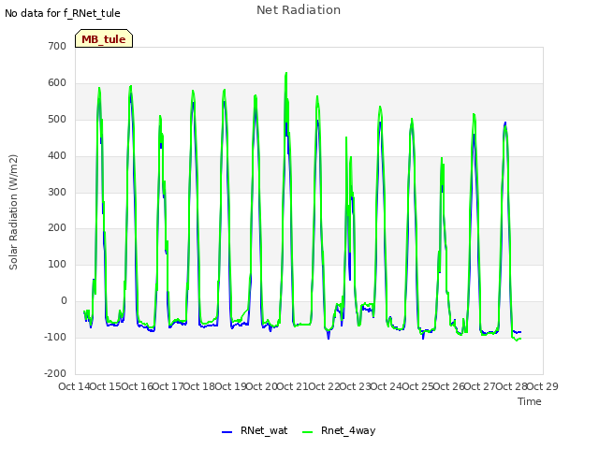The image size is (599, 449).
Task: Click the green Rnet_4way legend swatch
Action: [307, 432]
